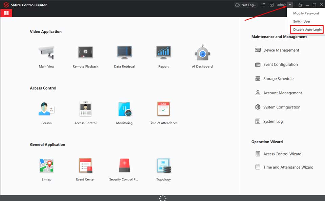Open the task list icon in title bar
Screen dimensions: 325x201
click(263, 5)
